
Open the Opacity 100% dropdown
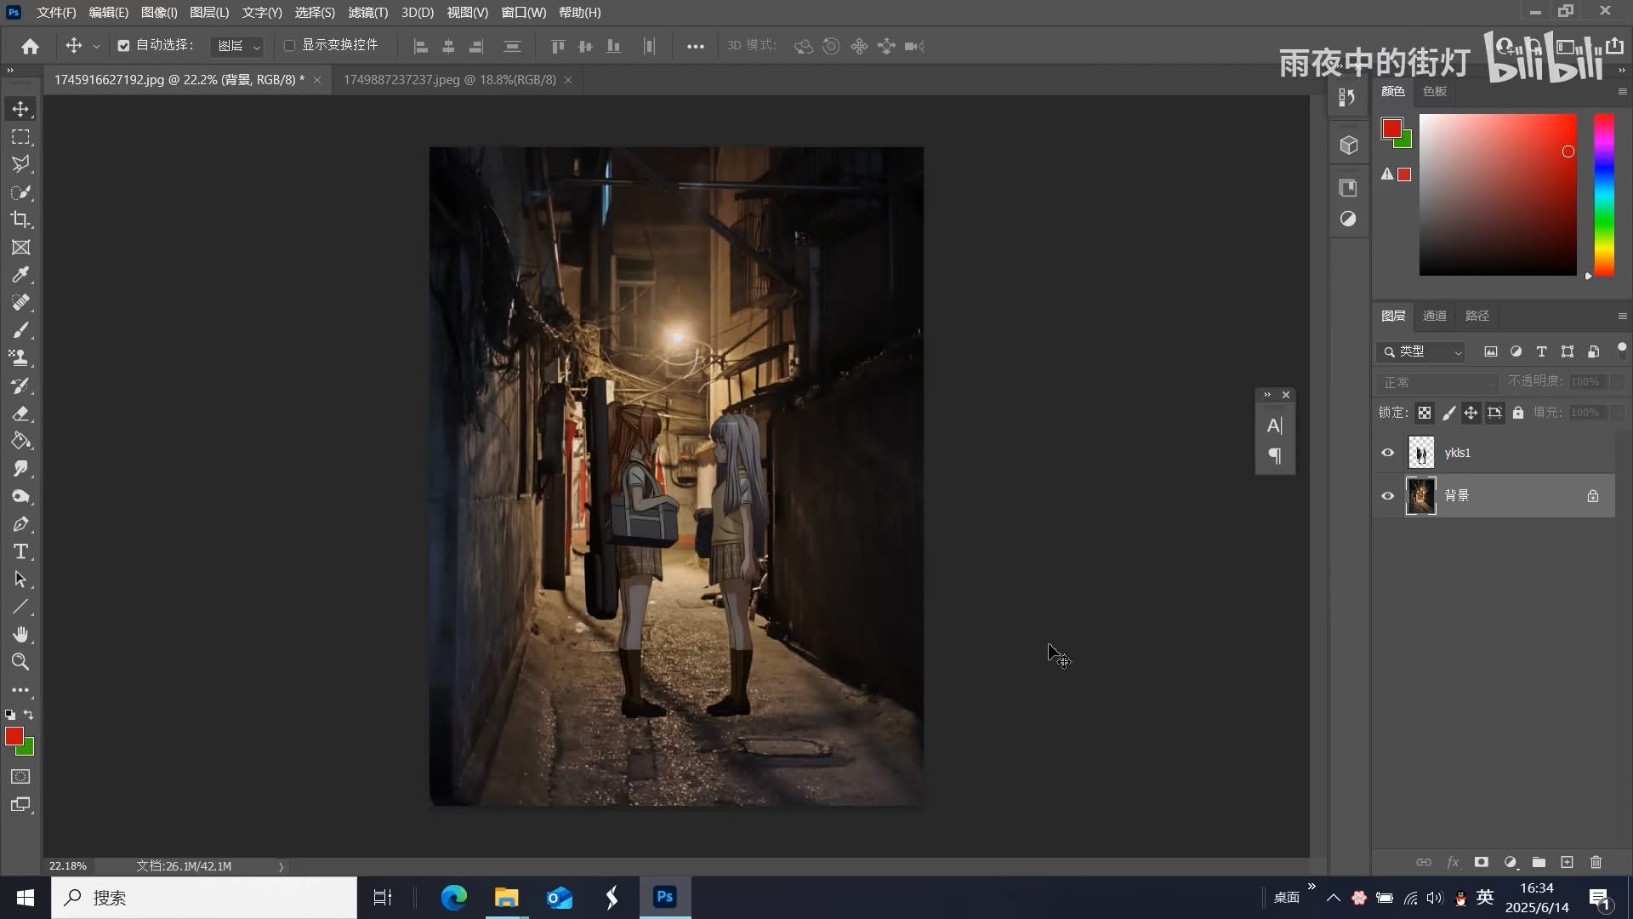click(x=1618, y=382)
